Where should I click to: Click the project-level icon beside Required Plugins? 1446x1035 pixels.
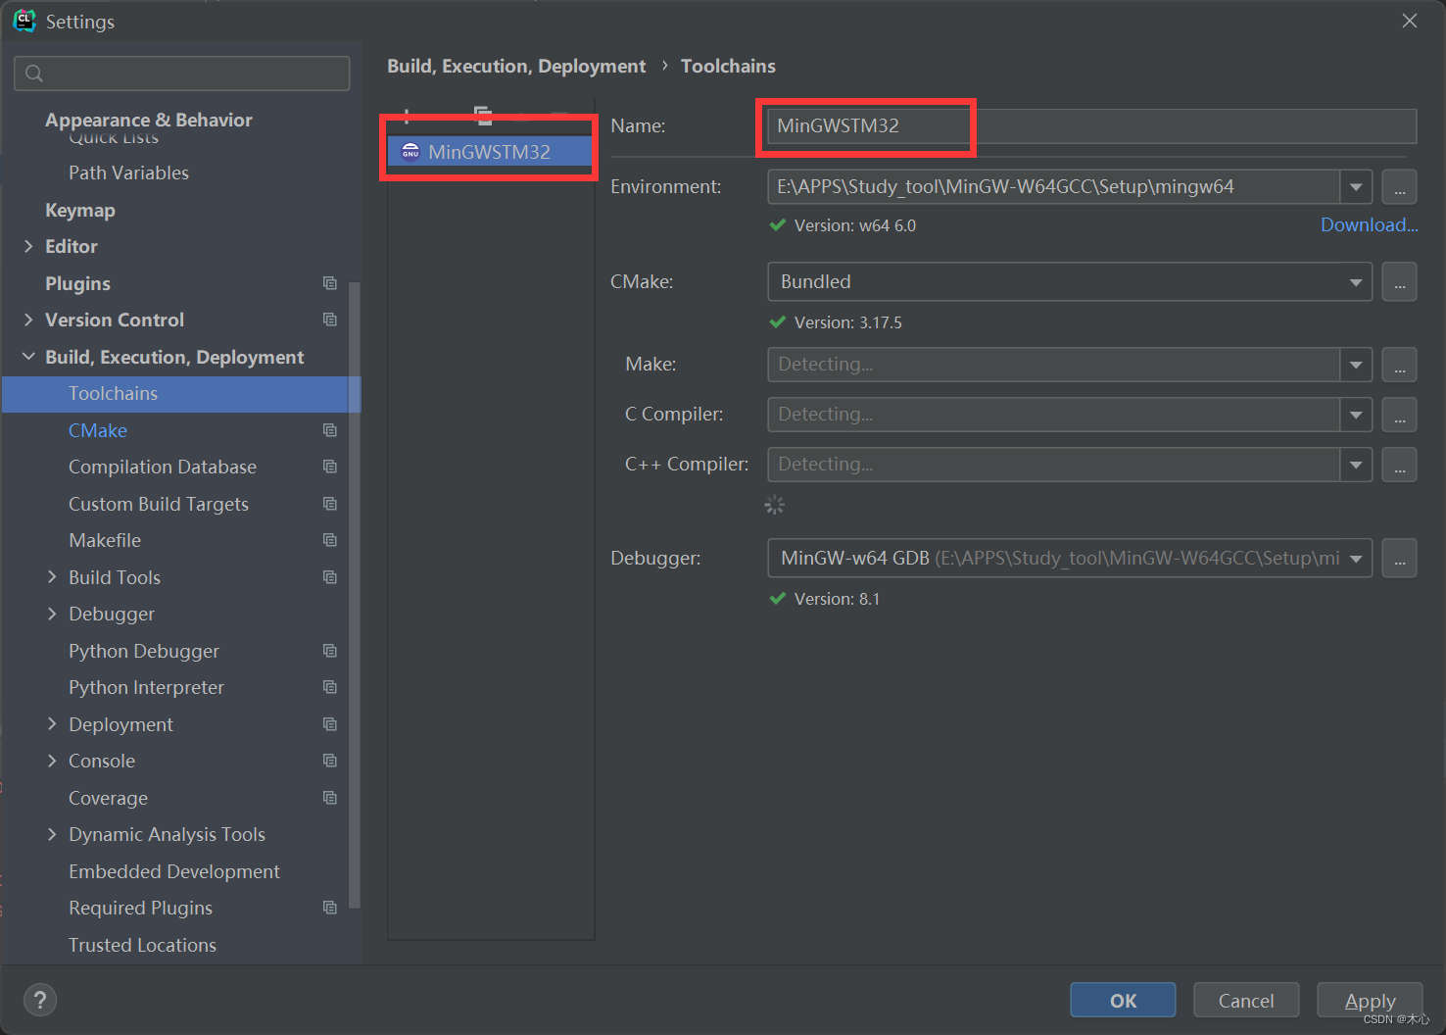[330, 908]
